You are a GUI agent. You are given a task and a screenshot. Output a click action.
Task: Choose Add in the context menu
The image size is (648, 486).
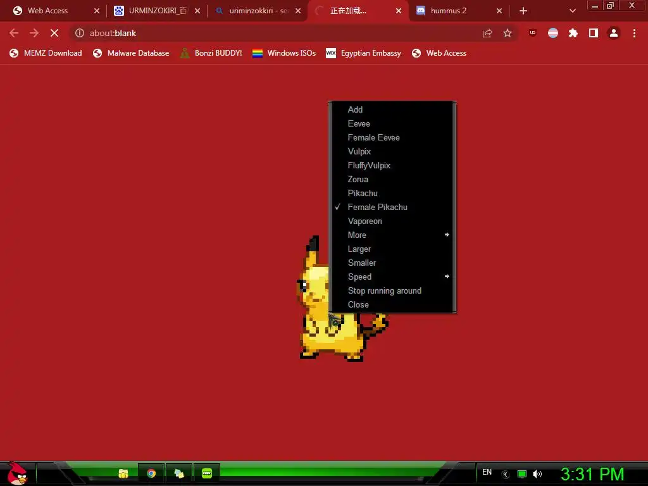pos(392,109)
